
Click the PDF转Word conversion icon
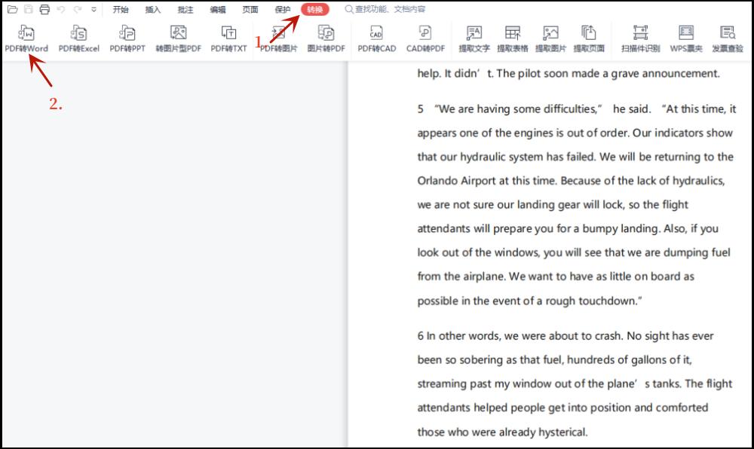(26, 38)
